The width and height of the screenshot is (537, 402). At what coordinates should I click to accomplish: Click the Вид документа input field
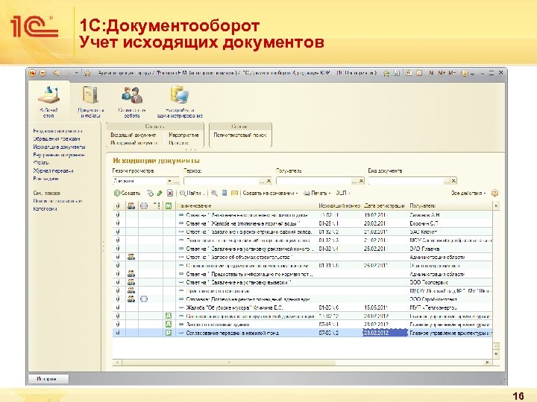pos(406,181)
